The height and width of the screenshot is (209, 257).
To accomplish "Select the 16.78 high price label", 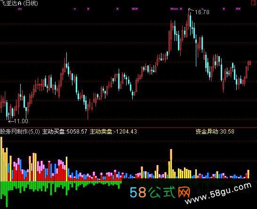I will (202, 12).
